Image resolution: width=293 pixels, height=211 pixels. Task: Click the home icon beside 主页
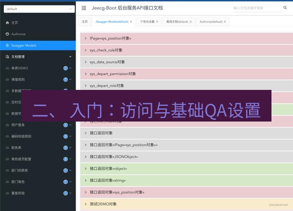tap(7, 23)
